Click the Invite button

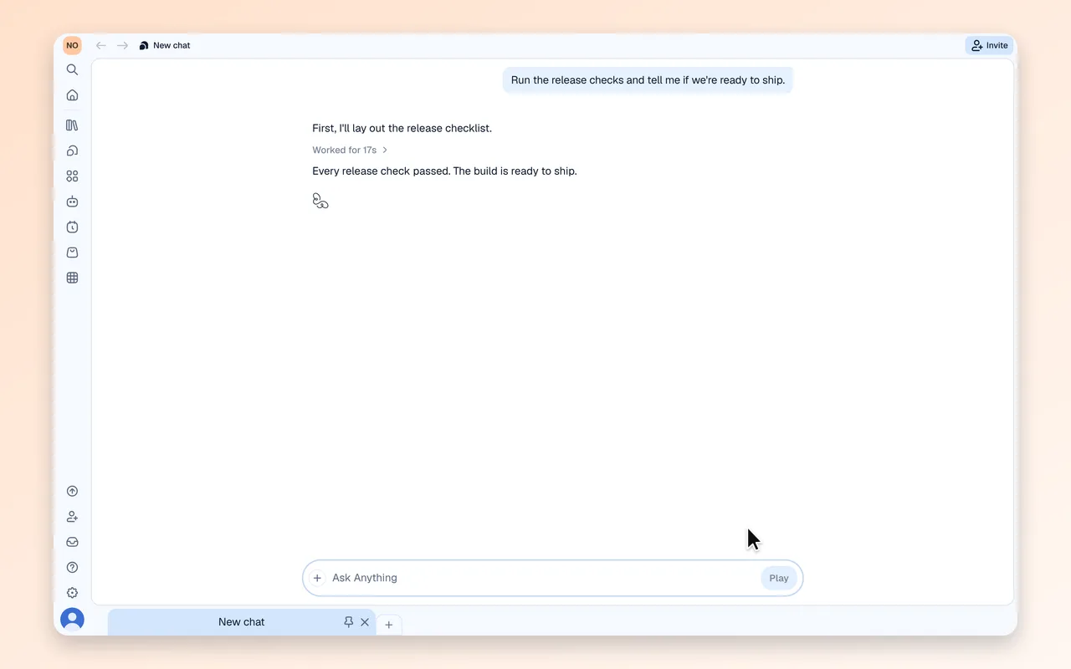pyautogui.click(x=989, y=45)
